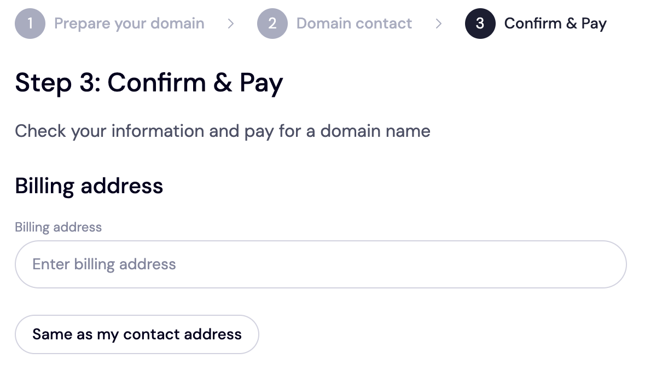Select the Confirm & Pay step label
Viewport: 662px width, 370px height.
tap(555, 24)
